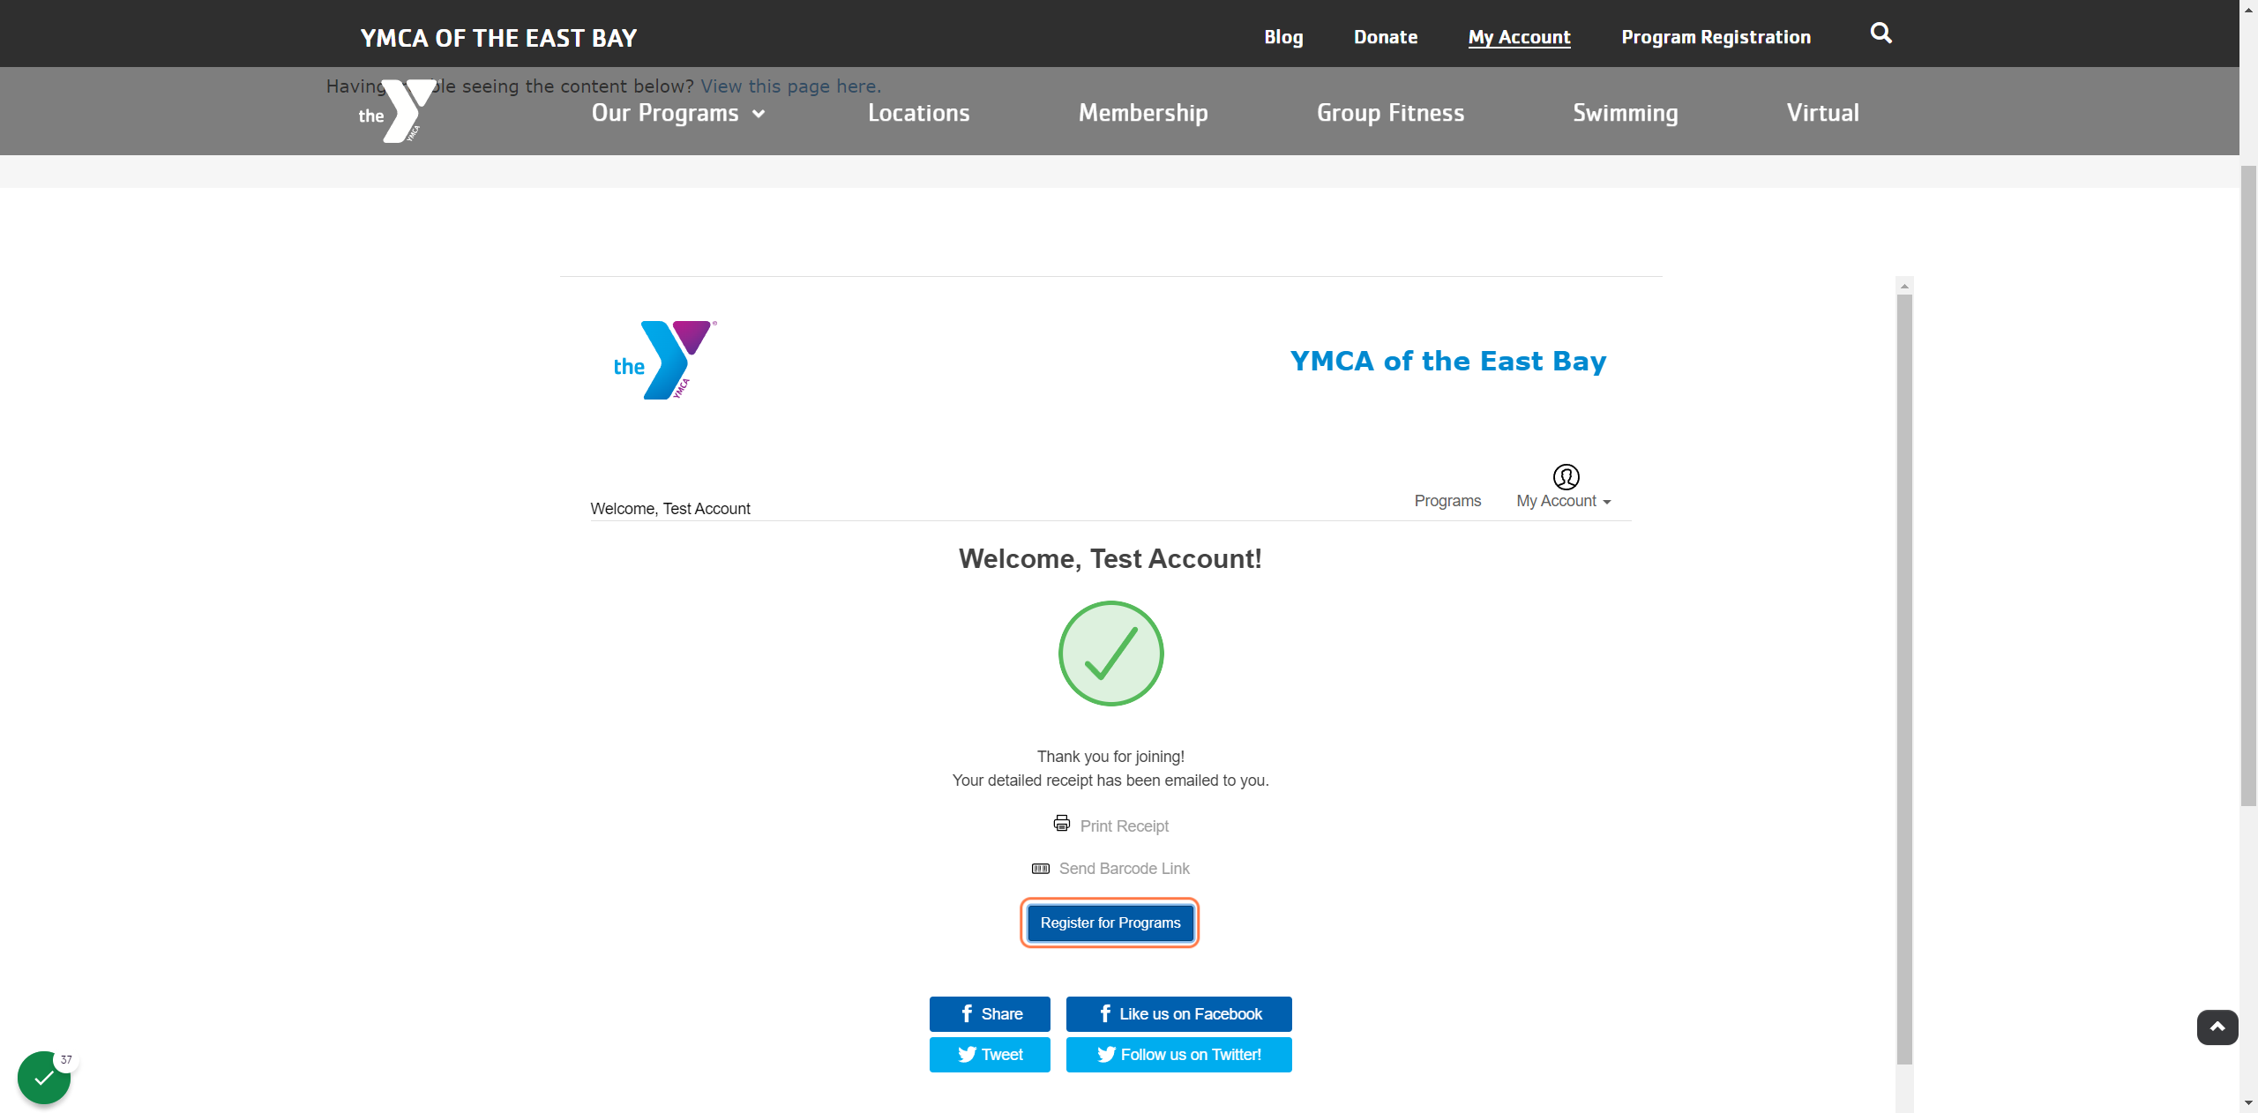Open the Blog link
Viewport: 2258px width, 1113px height.
click(1283, 37)
